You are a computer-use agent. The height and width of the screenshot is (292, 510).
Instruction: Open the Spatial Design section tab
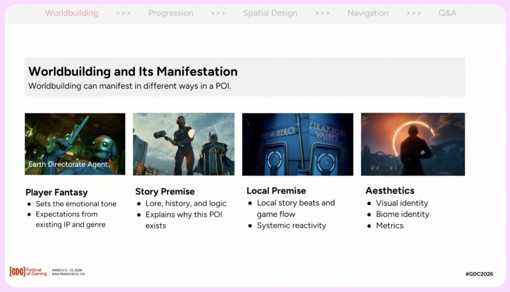click(270, 13)
